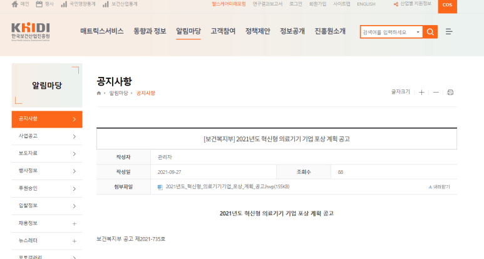This screenshot has height=259, width=484.
Task: Open the 정보공개 menu
Action: click(292, 31)
